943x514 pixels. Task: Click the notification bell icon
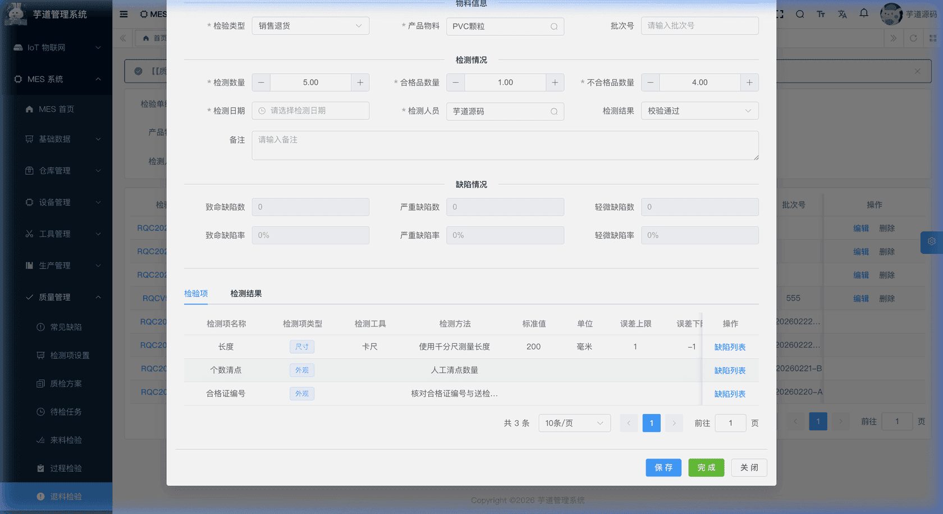click(x=864, y=13)
